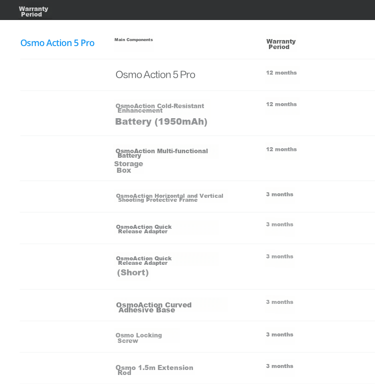Select Osmo 1.5m Extension Rod

click(154, 370)
